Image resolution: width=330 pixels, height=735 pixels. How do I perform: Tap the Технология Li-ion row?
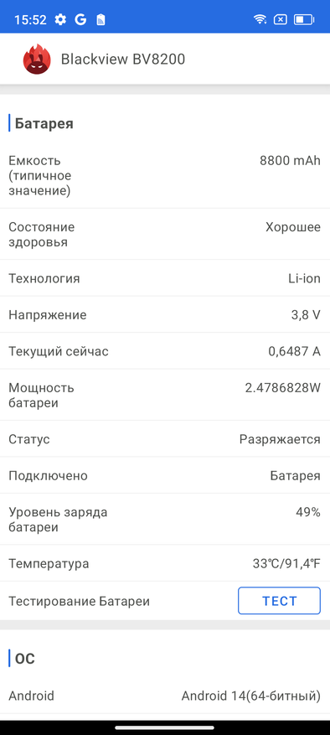[x=165, y=278]
